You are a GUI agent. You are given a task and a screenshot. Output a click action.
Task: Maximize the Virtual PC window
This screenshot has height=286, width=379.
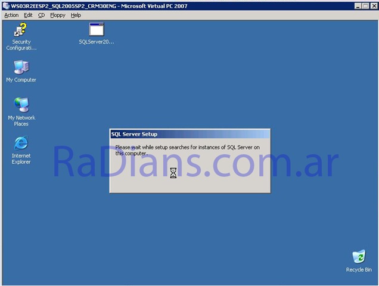click(x=365, y=5)
